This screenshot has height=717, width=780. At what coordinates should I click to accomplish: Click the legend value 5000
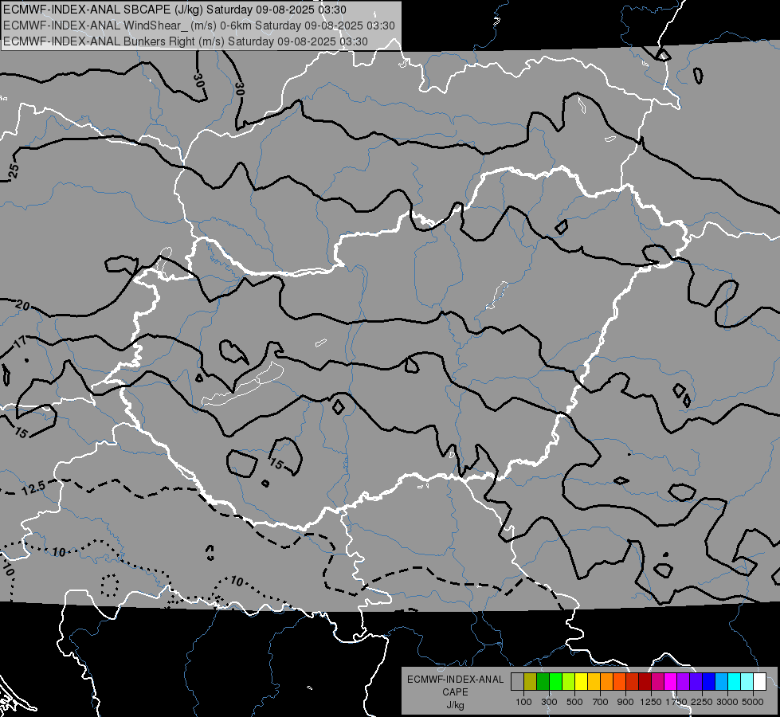(x=753, y=702)
